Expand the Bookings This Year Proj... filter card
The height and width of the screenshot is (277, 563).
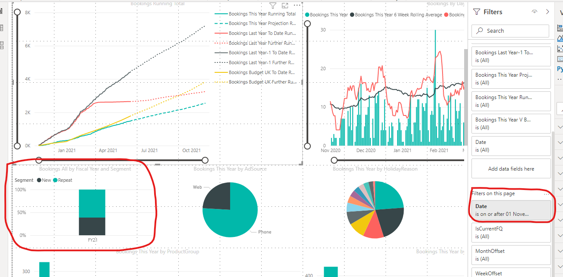(511, 78)
